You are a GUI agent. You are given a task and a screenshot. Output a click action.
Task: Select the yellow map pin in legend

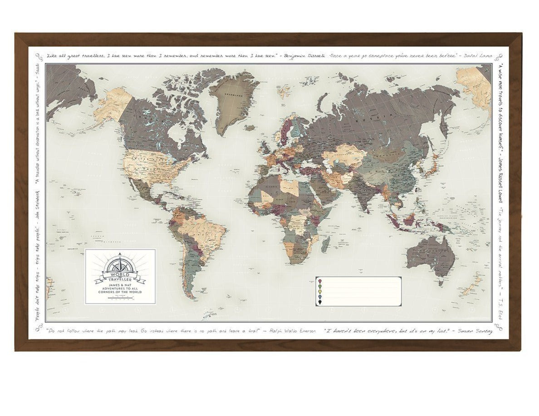point(319,291)
